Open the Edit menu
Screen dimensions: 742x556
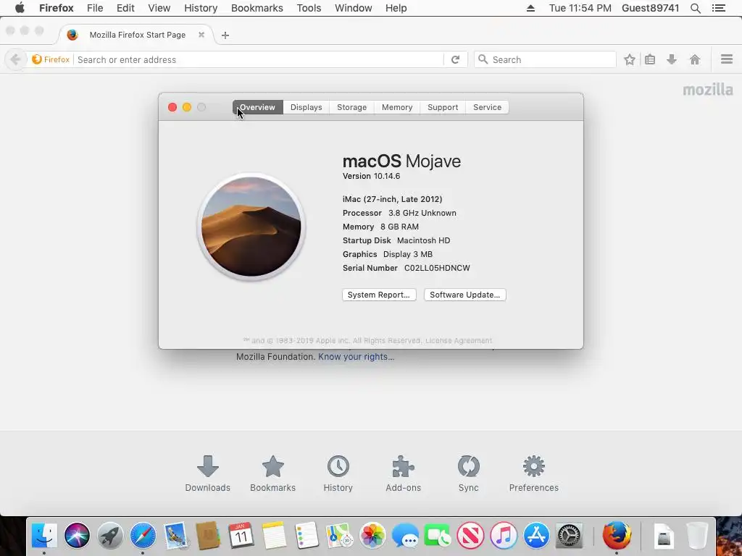[x=125, y=8]
